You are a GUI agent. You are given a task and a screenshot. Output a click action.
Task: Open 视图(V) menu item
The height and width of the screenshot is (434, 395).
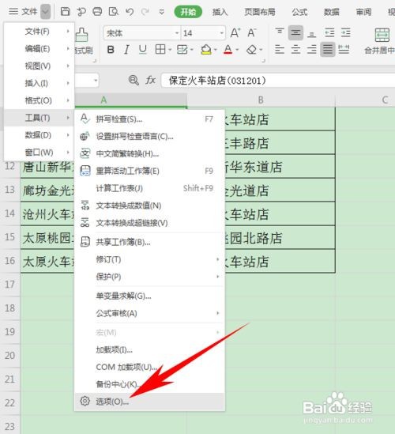tap(39, 66)
